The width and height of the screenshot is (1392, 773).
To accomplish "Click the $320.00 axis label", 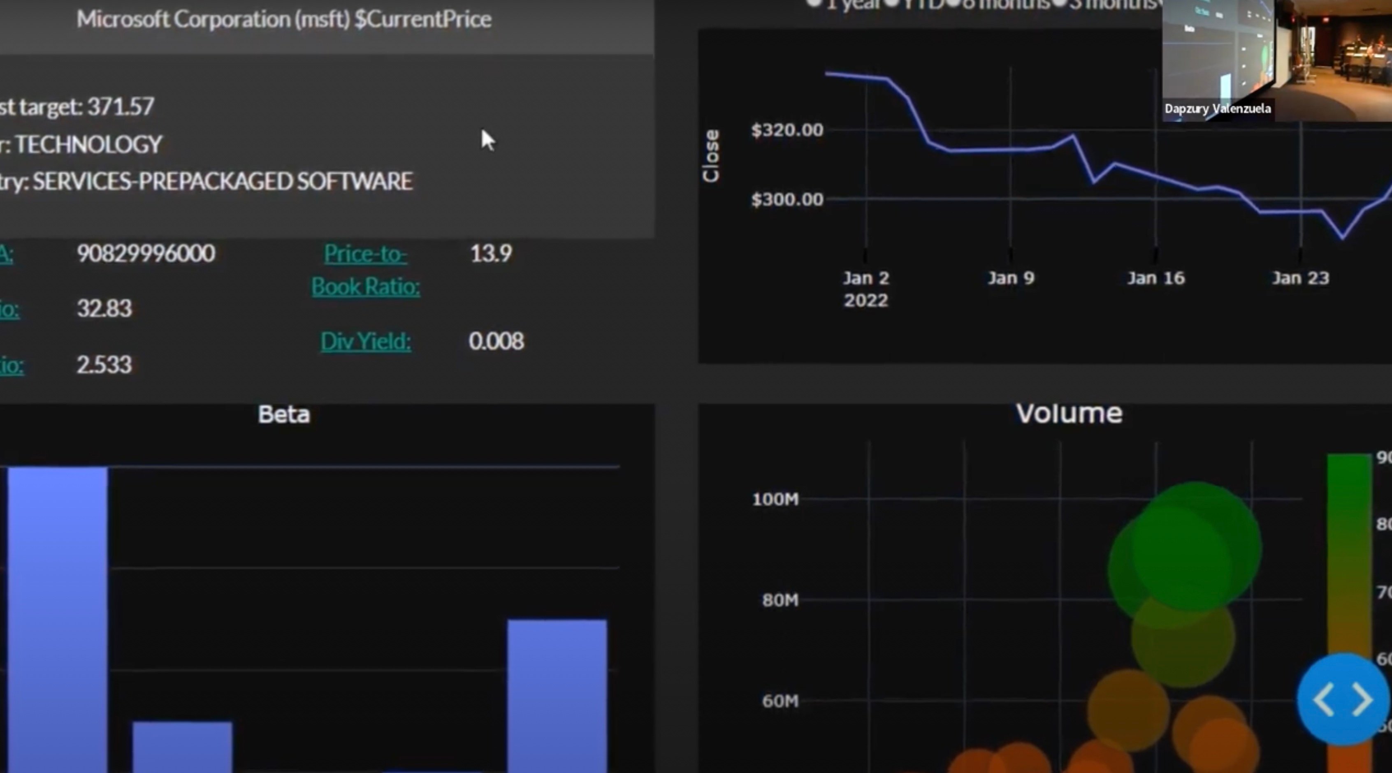I will pyautogui.click(x=787, y=130).
